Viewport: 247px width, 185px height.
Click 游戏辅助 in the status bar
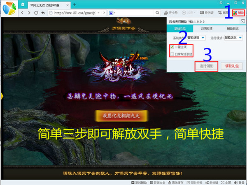point(139,183)
